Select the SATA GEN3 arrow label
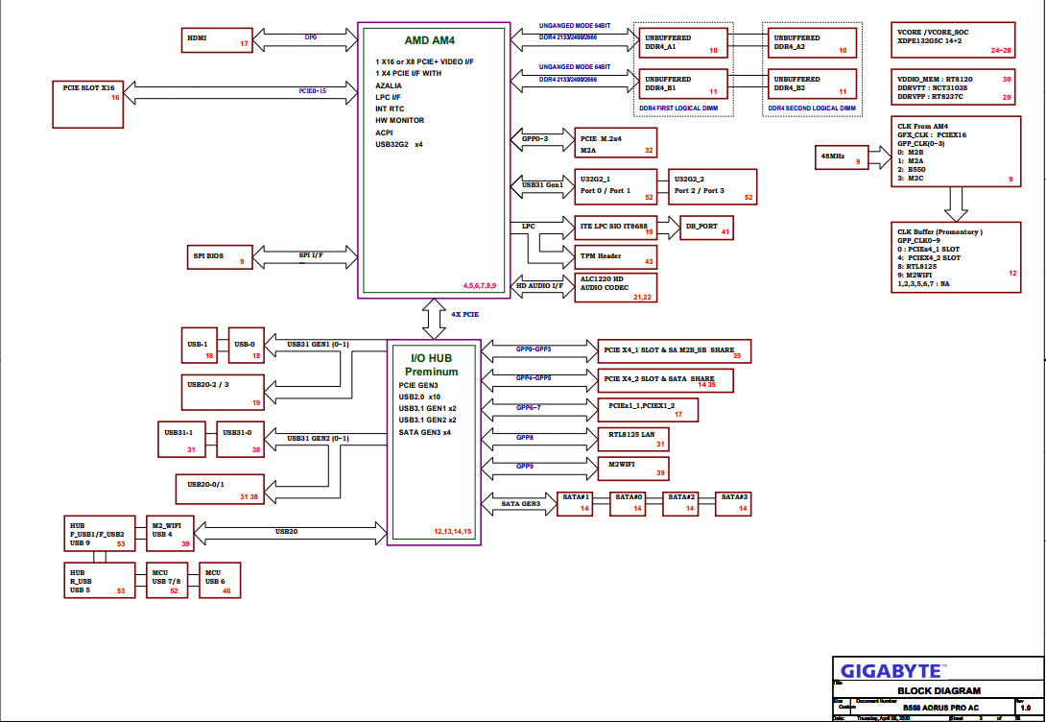The height and width of the screenshot is (722, 1046). click(521, 504)
